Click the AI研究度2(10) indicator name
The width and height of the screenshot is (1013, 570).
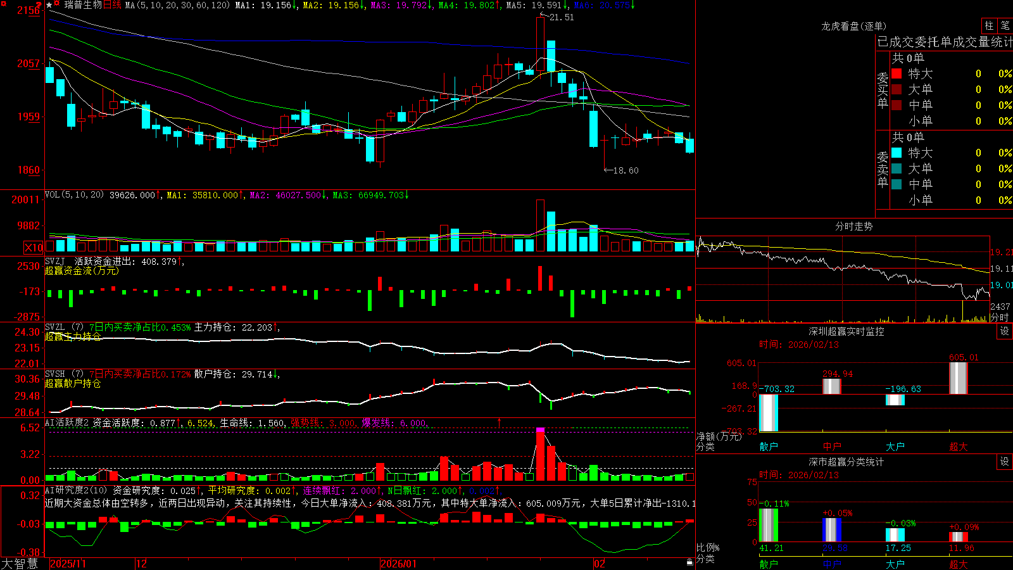[x=76, y=490]
